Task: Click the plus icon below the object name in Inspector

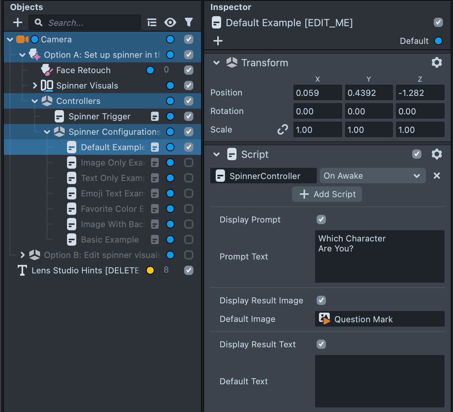Action: (x=218, y=41)
